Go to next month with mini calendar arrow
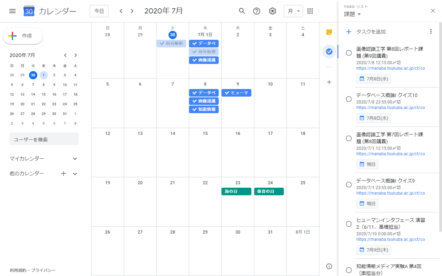Viewport: 442px width, 276px height. click(75, 55)
